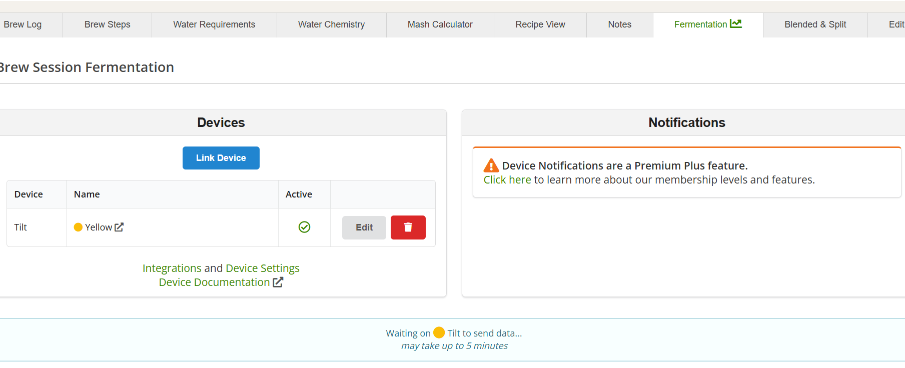Viewport: 905px width, 368px height.
Task: Switch to the Brew Steps tab
Action: tap(107, 24)
